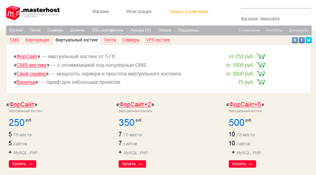Screen dimensions: 316x175
Task: Click the cart icon for the Визитка tariff
Action: point(261,82)
